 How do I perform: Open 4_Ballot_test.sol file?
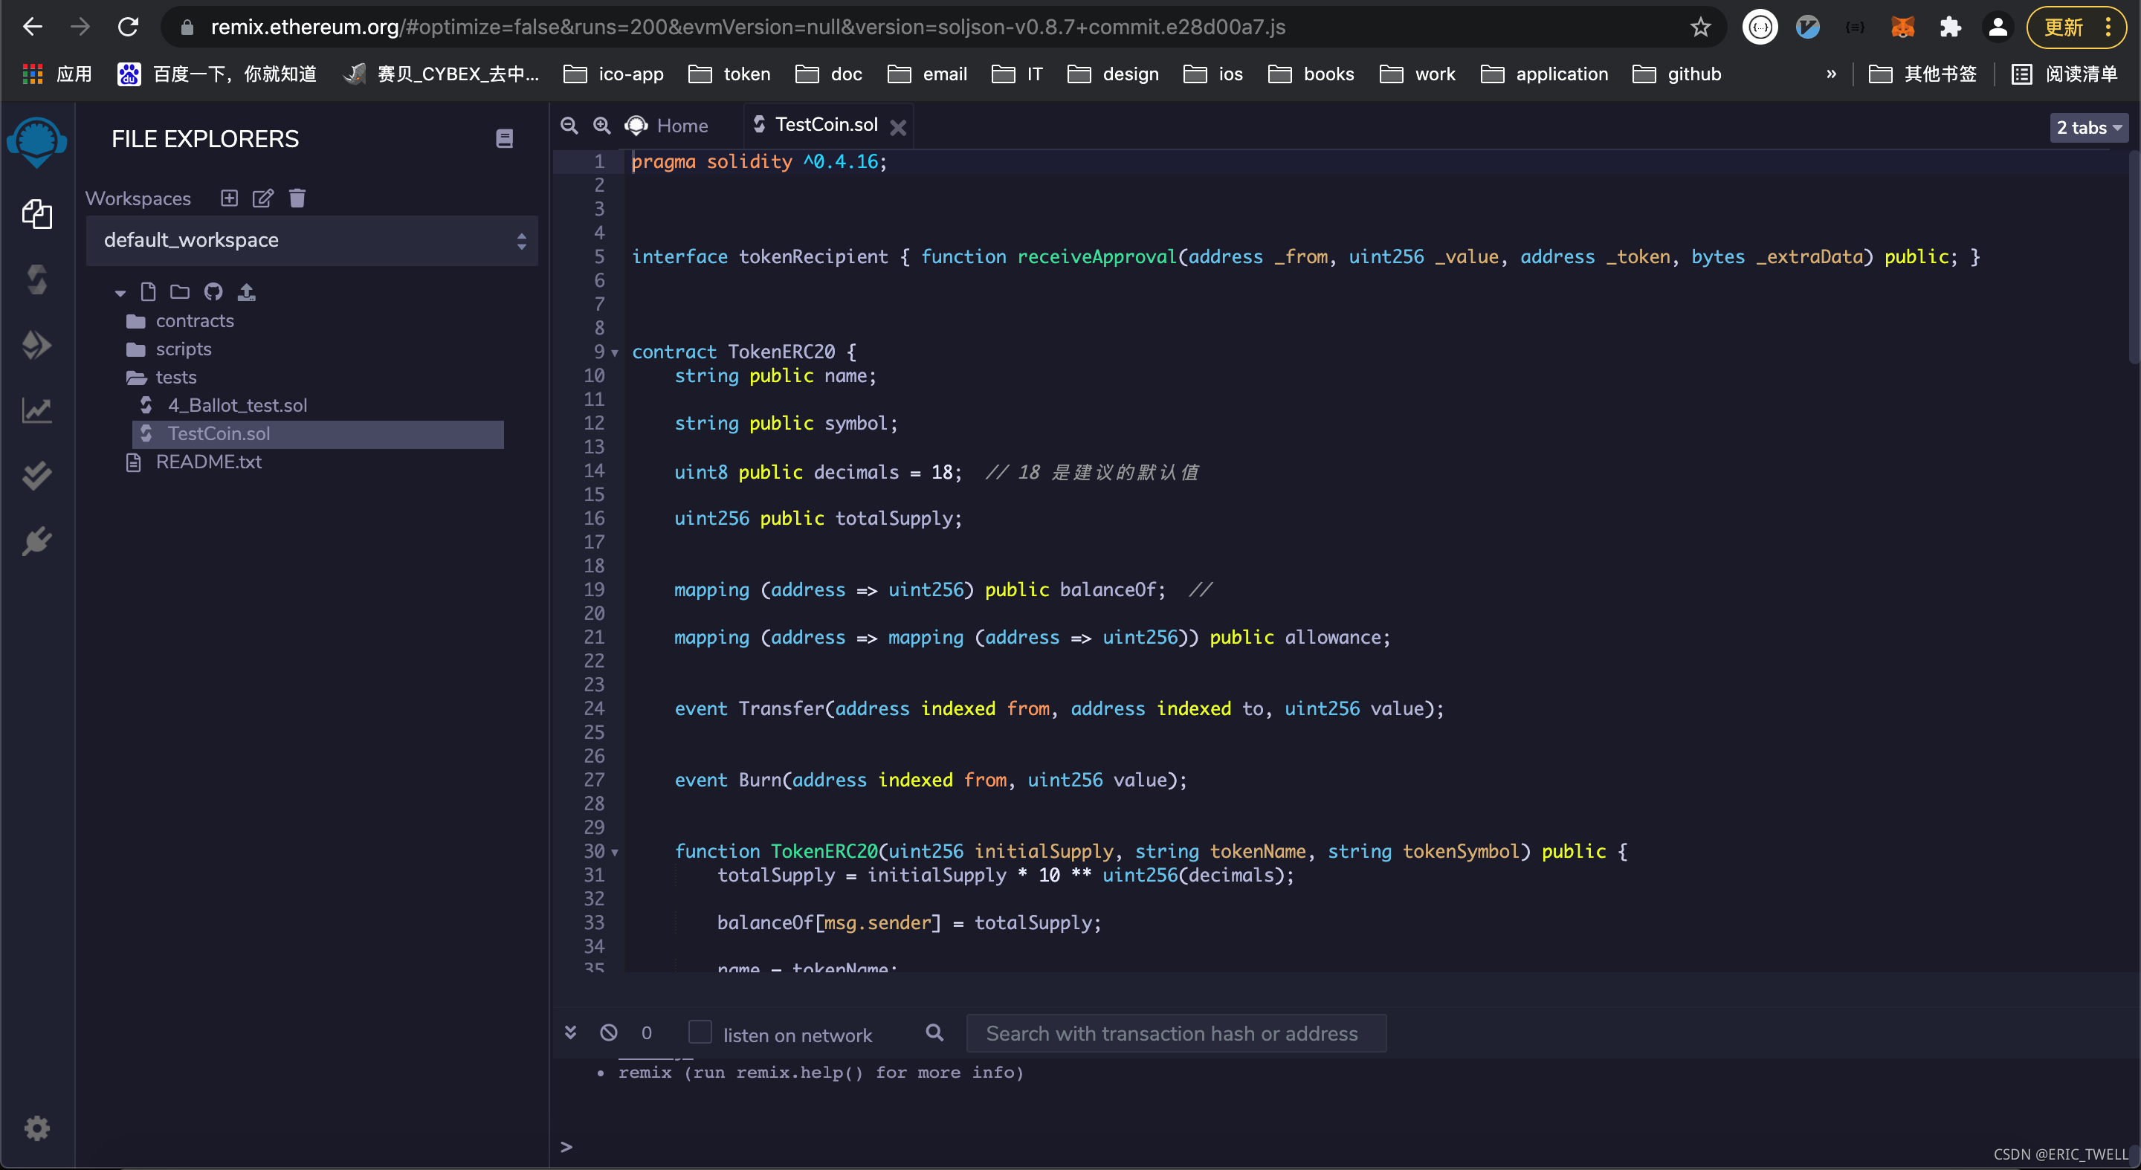[x=237, y=406]
